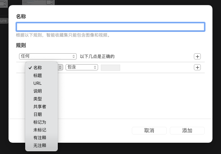Select 名称 in the rule attribute menu
Viewport: 221px width, 154px height.
coord(41,68)
